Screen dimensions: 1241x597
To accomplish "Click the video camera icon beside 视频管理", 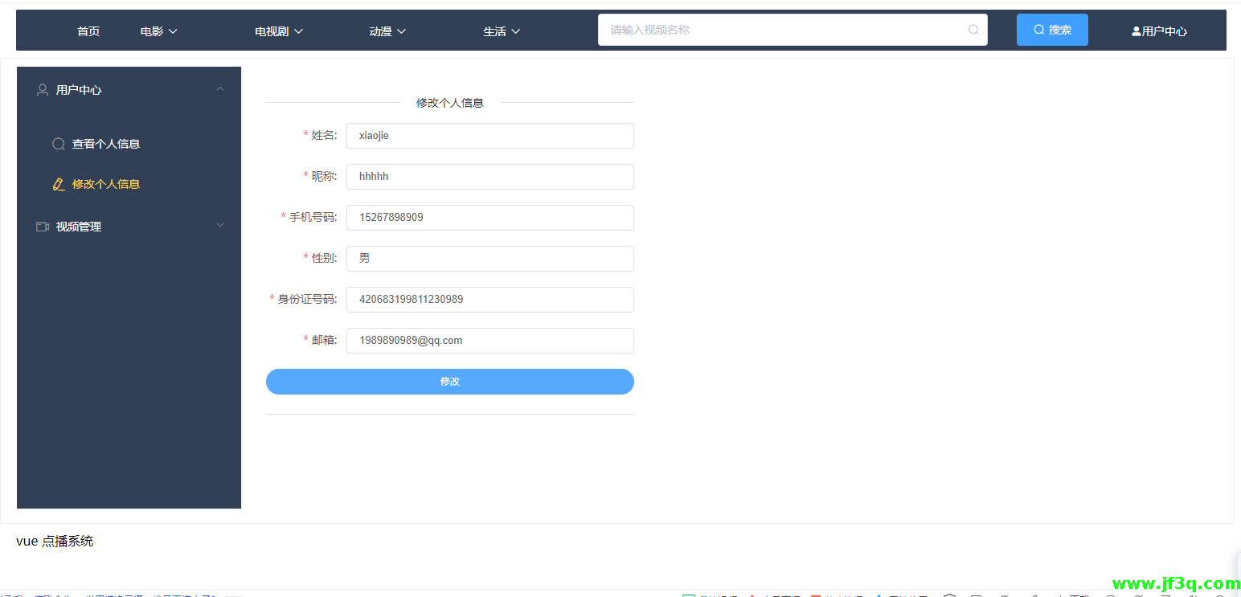I will [43, 227].
